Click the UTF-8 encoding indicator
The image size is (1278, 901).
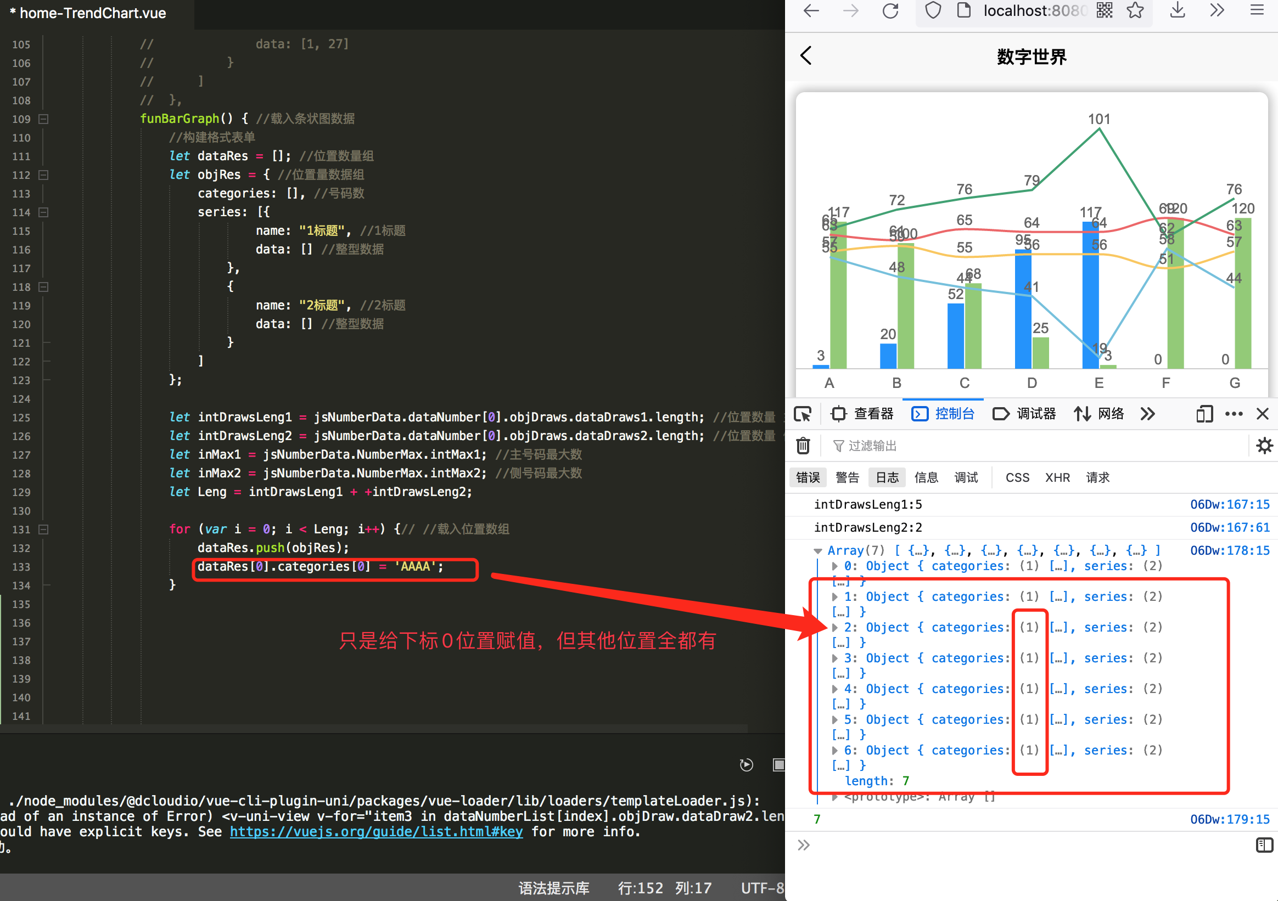pyautogui.click(x=761, y=888)
